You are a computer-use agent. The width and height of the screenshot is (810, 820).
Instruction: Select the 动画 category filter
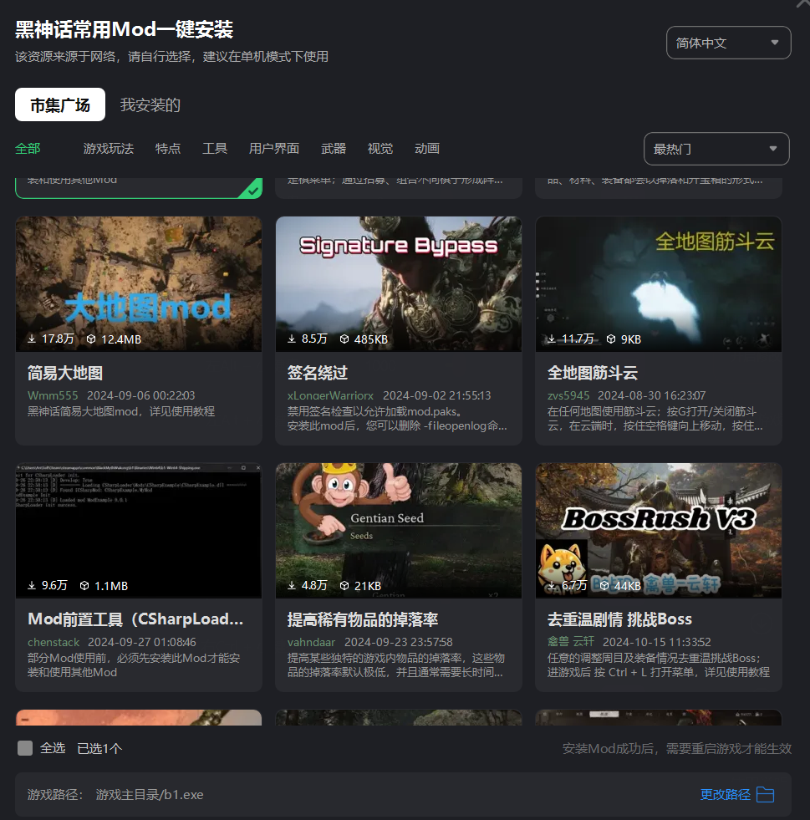427,149
